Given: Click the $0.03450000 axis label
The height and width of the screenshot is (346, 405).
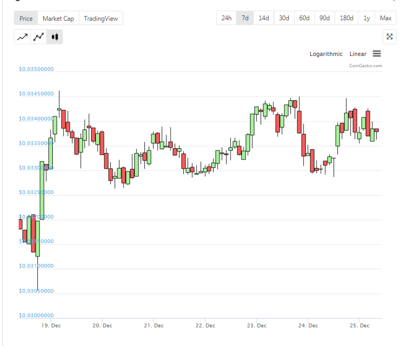Looking at the screenshot, I should [36, 93].
